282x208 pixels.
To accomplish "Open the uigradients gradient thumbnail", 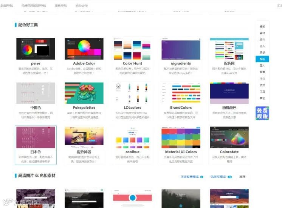I will [181, 49].
